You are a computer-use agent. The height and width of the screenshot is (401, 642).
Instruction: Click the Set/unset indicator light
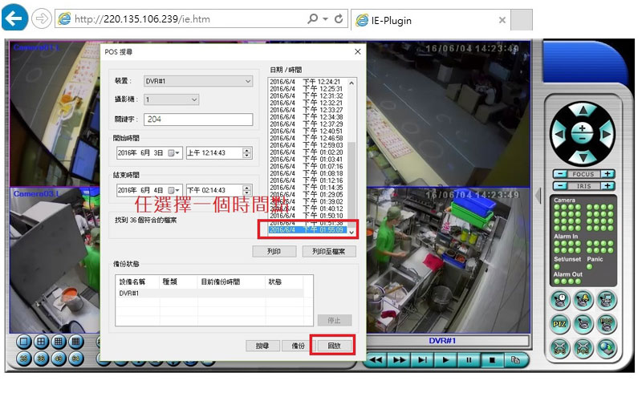[x=557, y=267]
